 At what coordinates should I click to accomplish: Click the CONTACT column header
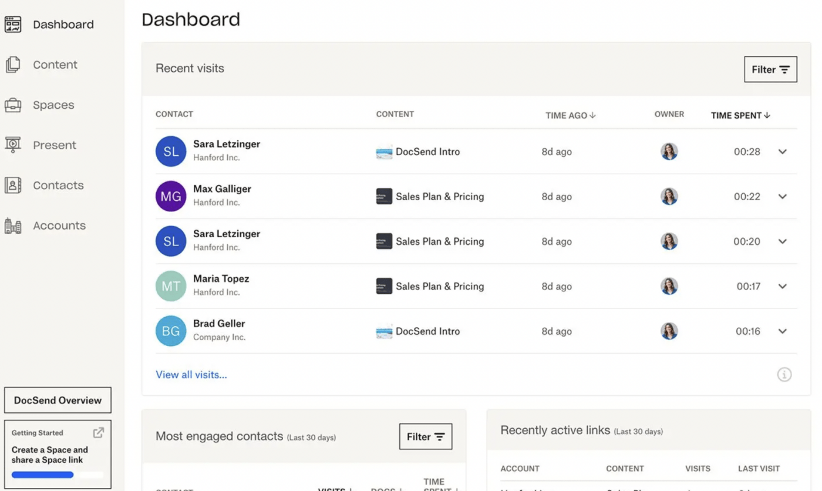point(174,114)
